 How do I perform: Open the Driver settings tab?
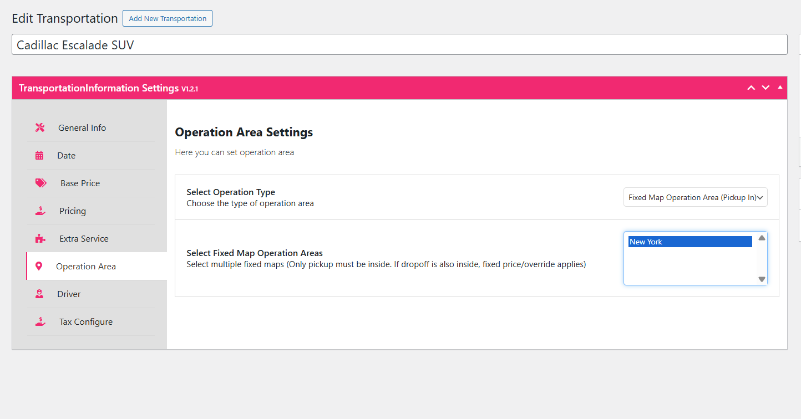click(x=69, y=294)
